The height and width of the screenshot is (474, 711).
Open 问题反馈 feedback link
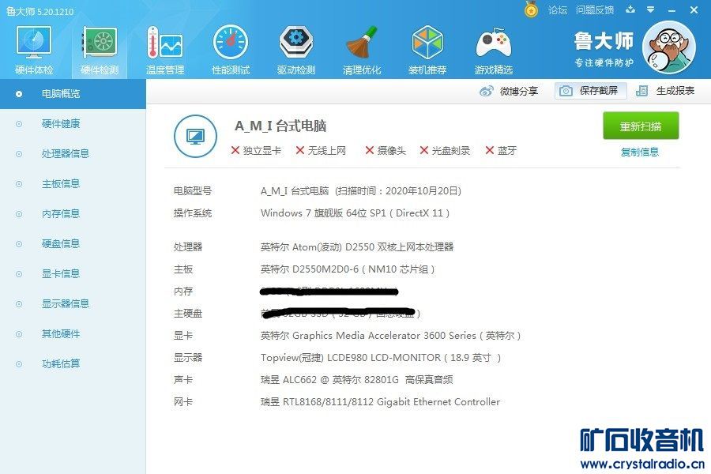pos(595,10)
